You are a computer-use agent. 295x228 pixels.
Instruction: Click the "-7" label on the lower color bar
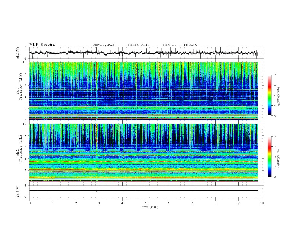pyautogui.click(x=275, y=177)
